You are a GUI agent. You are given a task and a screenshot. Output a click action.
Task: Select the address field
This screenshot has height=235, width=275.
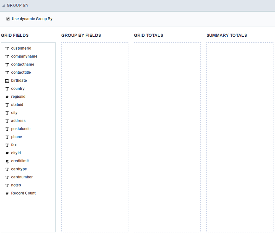[18, 121]
